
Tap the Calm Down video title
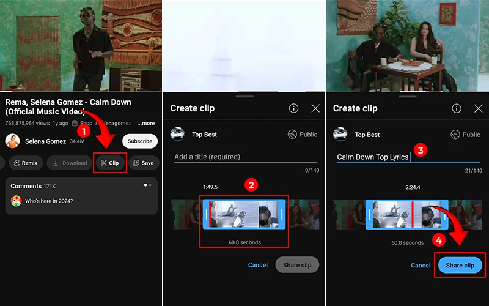68,106
